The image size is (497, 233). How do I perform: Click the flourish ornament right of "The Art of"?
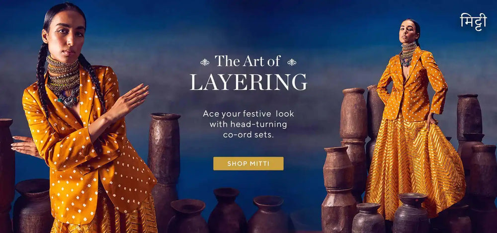coord(292,62)
